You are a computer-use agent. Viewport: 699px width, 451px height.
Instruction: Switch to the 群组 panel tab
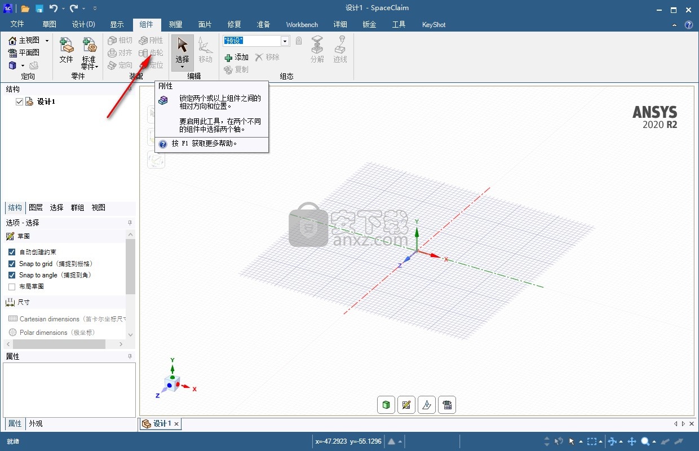tap(78, 207)
